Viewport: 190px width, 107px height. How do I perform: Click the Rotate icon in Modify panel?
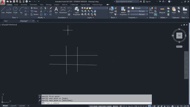41,8
